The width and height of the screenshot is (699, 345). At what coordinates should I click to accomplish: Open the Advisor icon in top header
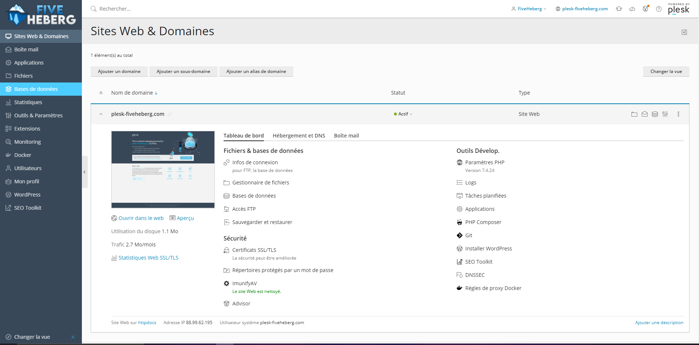tap(645, 8)
